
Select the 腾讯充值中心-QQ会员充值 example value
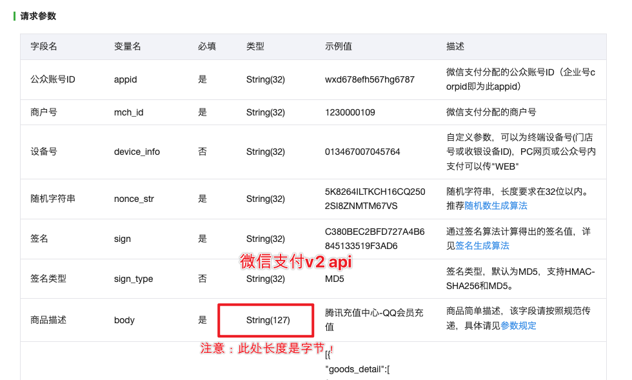tap(374, 320)
